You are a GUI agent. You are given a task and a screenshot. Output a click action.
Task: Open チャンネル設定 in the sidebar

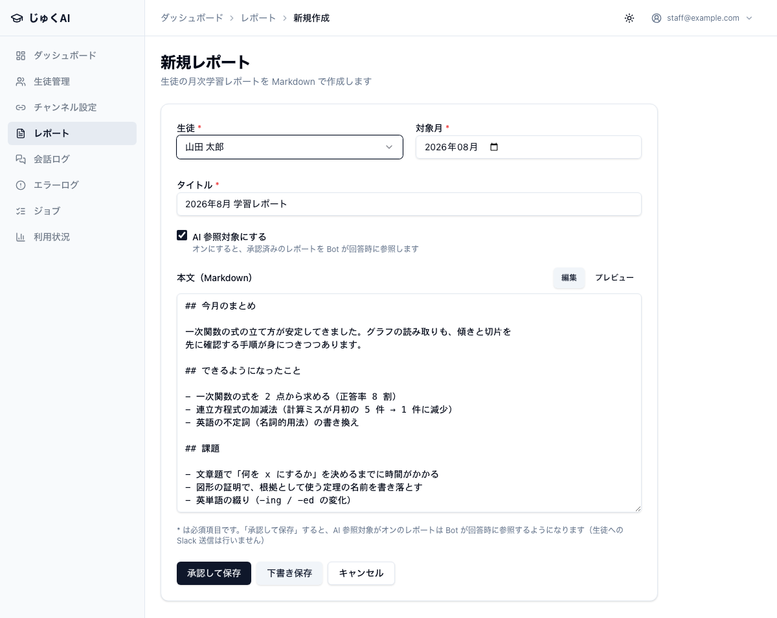(72, 108)
